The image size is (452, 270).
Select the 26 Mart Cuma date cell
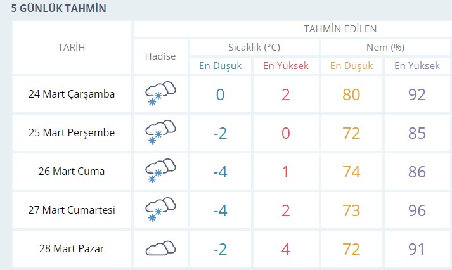[72, 171]
